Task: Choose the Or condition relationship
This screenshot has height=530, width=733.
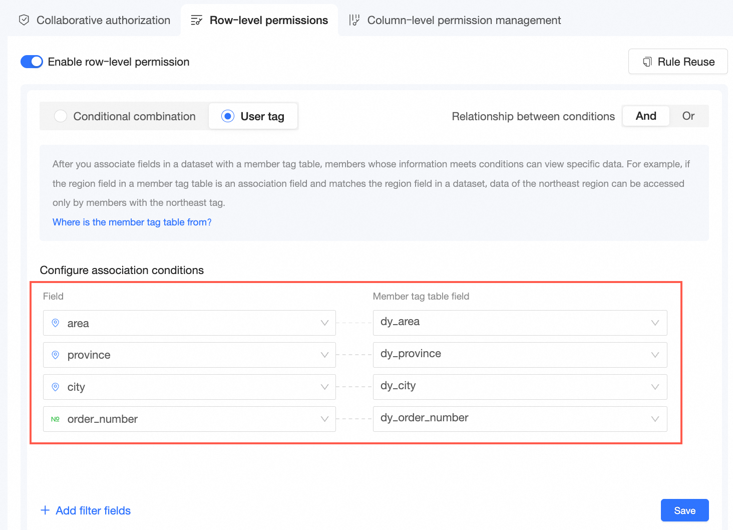Action: point(688,116)
